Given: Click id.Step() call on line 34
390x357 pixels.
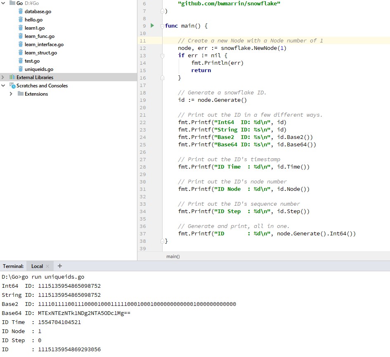Looking at the screenshot, I should [x=293, y=211].
